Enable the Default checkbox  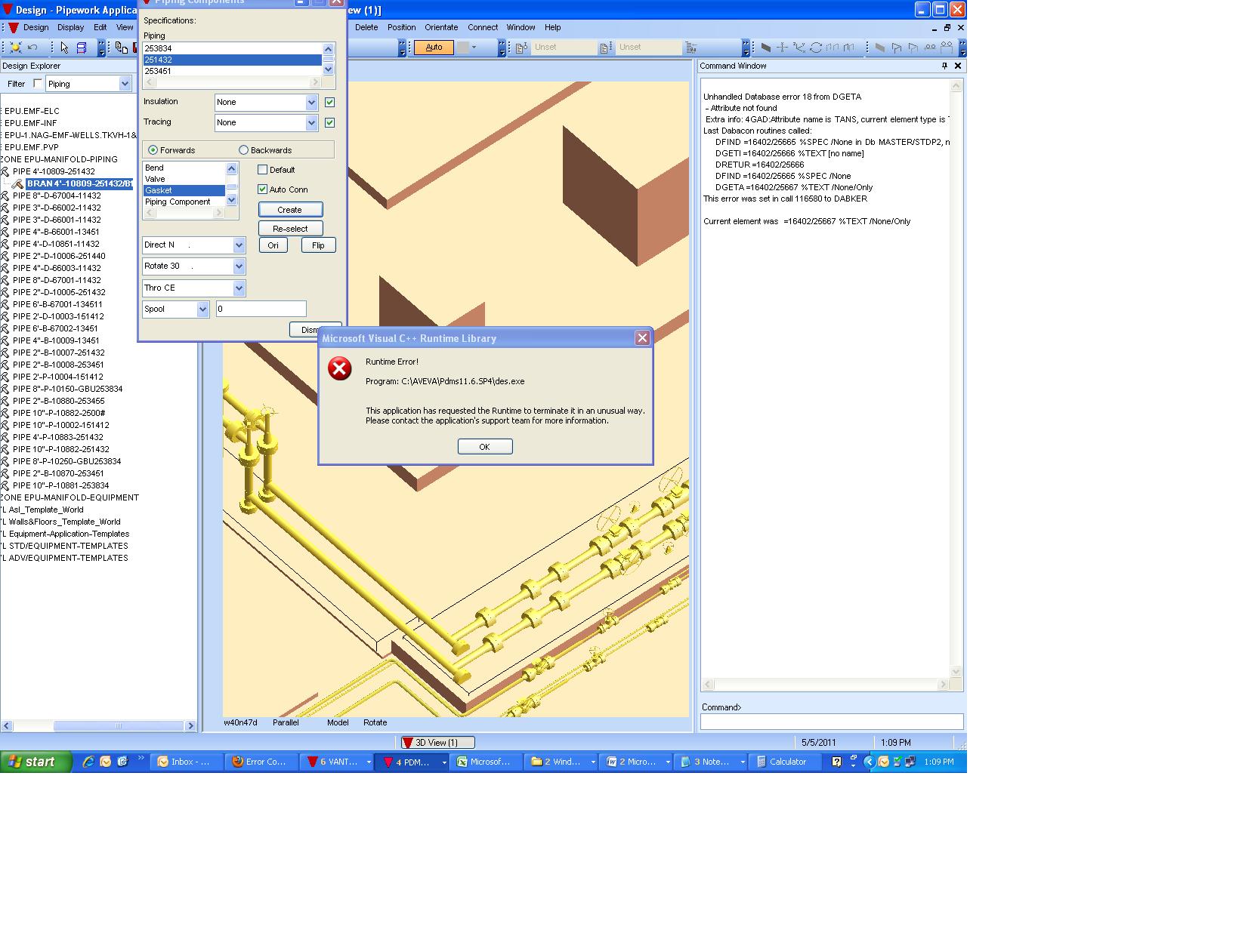(x=263, y=170)
